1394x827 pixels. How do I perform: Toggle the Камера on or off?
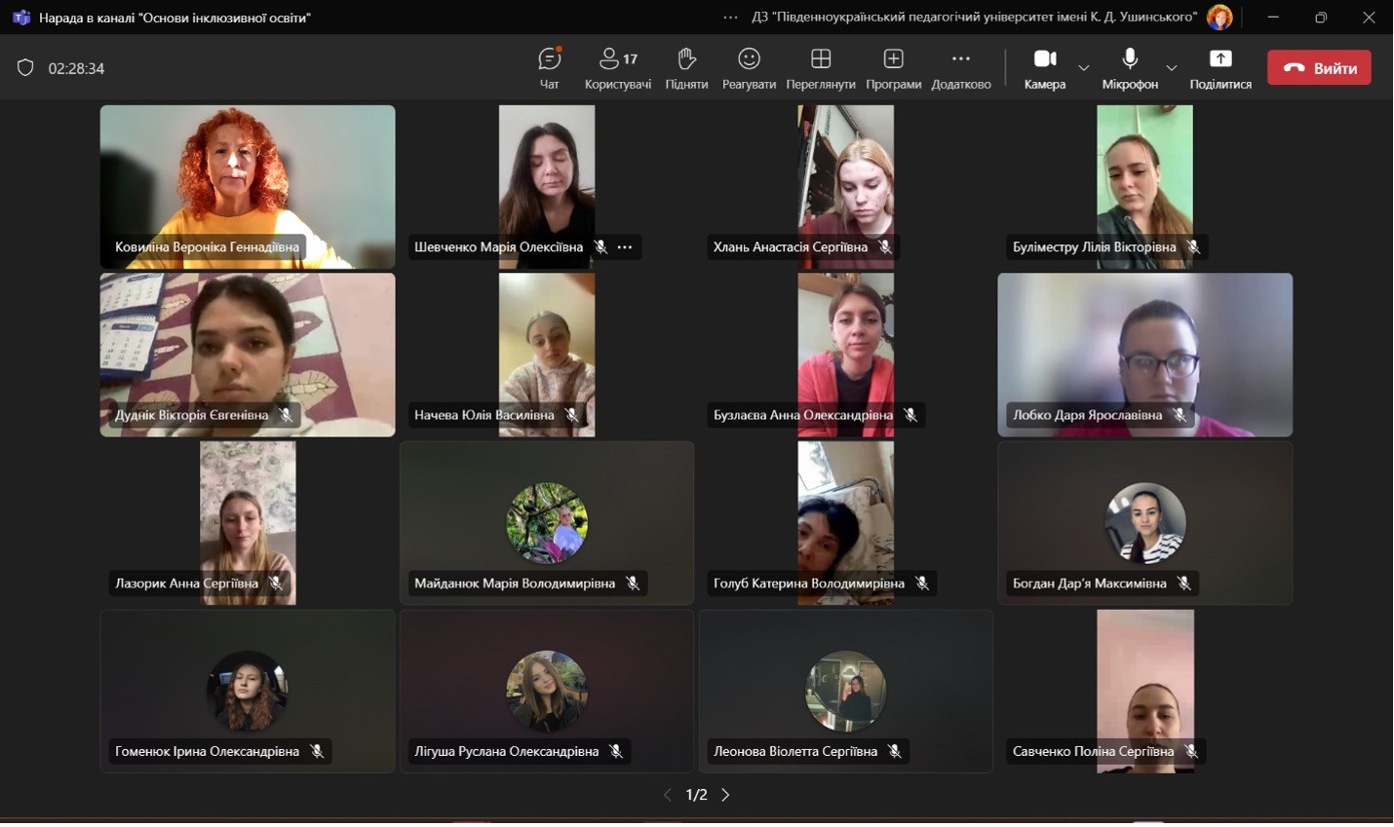pyautogui.click(x=1045, y=68)
